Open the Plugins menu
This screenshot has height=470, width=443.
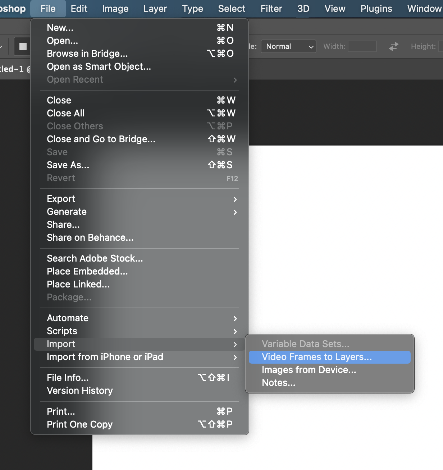tap(376, 9)
